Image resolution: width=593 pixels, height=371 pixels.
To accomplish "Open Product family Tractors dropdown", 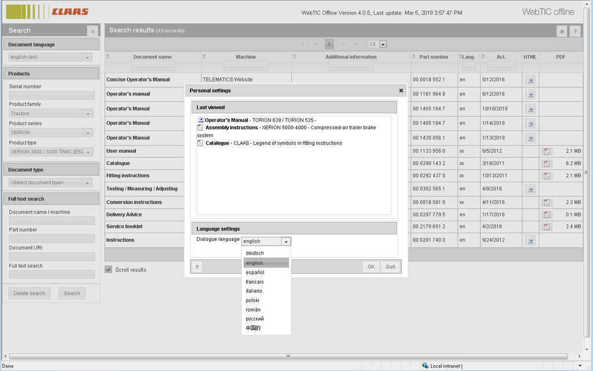I will point(88,113).
